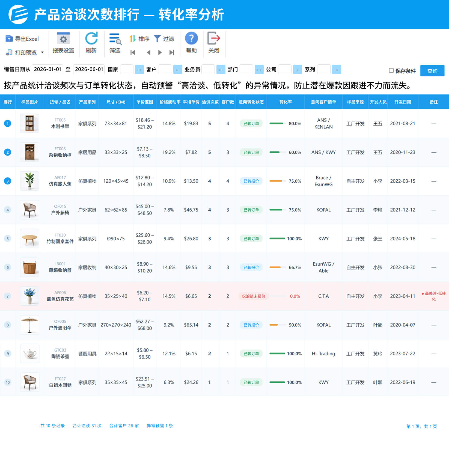Click the 关闭 exit icon
449x449 pixels.
pos(214,38)
